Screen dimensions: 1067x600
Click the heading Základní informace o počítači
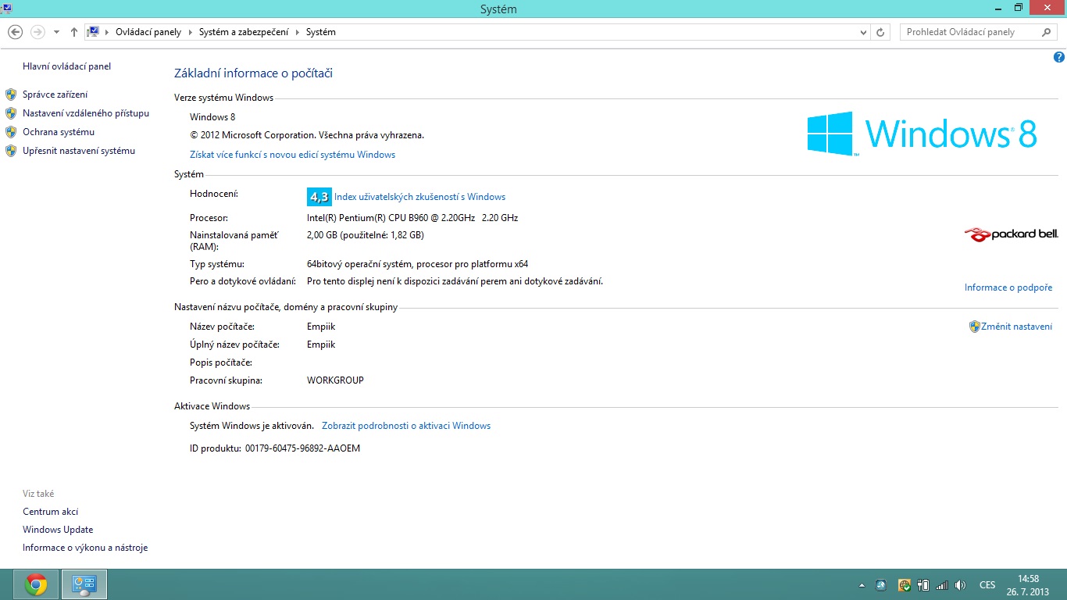click(x=253, y=73)
